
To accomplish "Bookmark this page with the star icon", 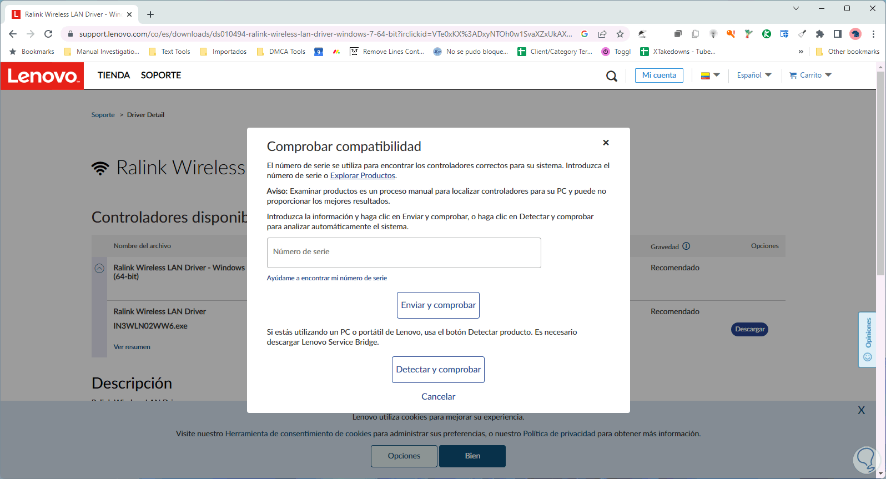I will 620,34.
